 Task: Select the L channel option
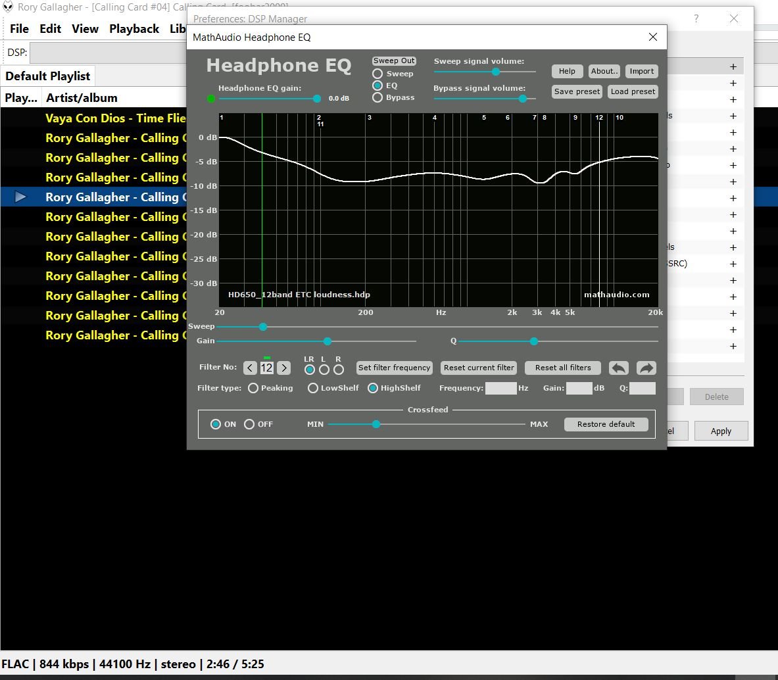pyautogui.click(x=324, y=370)
